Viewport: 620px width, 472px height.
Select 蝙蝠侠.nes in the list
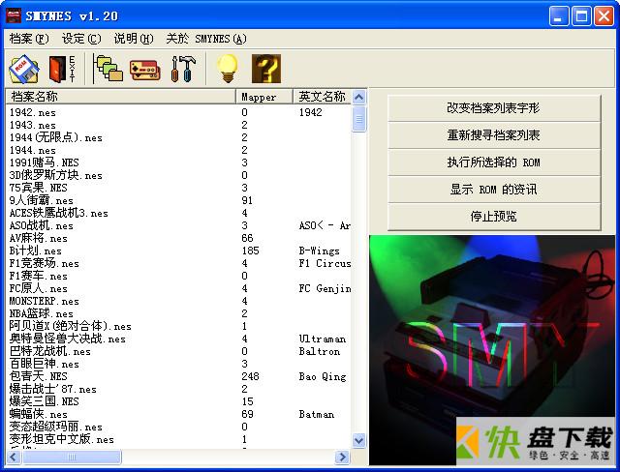pos(39,414)
